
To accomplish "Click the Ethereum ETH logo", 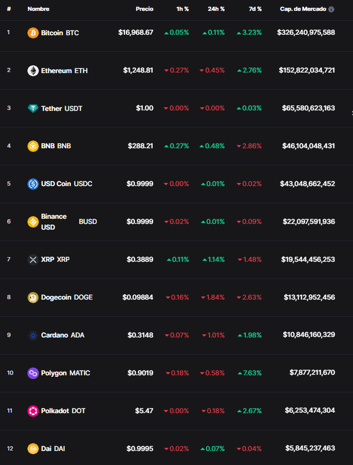I will (x=33, y=70).
